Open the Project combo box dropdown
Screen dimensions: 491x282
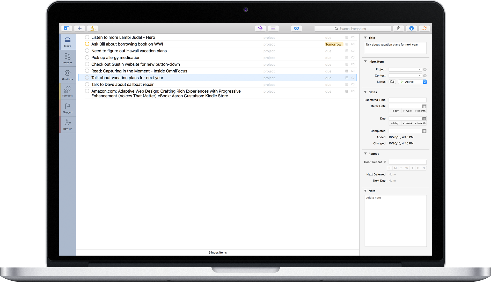tap(420, 69)
